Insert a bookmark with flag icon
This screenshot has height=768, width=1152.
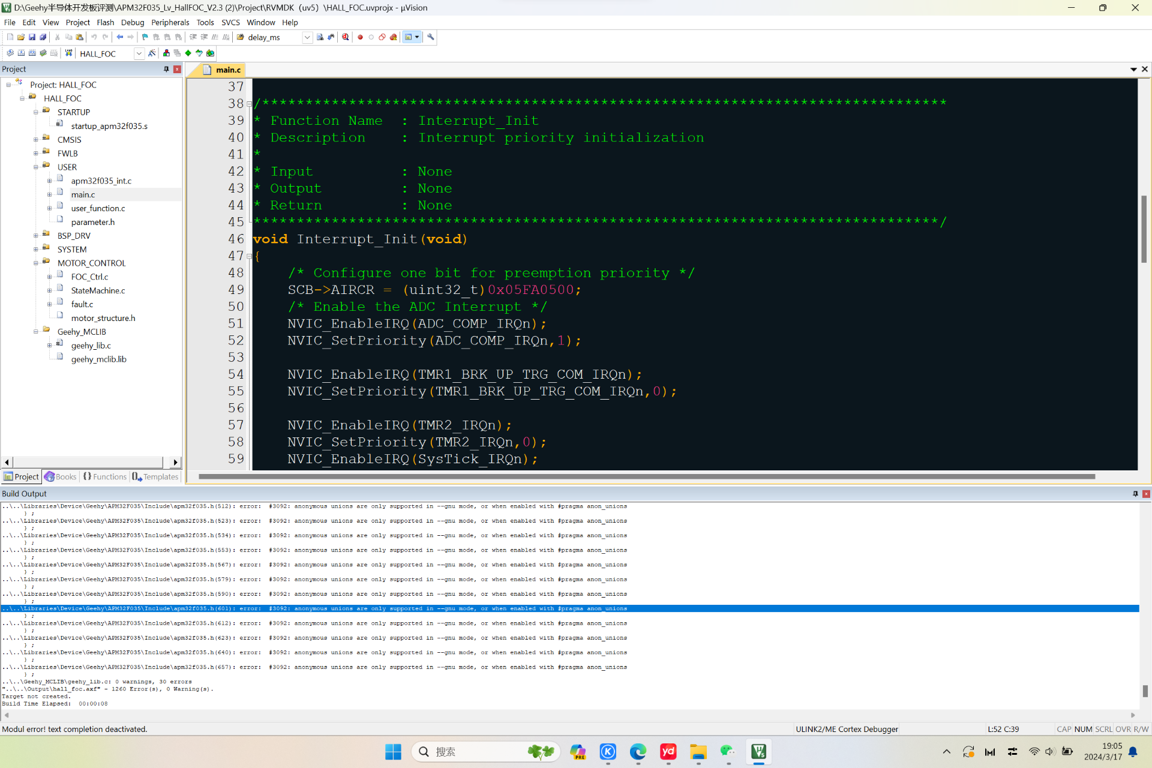click(x=145, y=37)
